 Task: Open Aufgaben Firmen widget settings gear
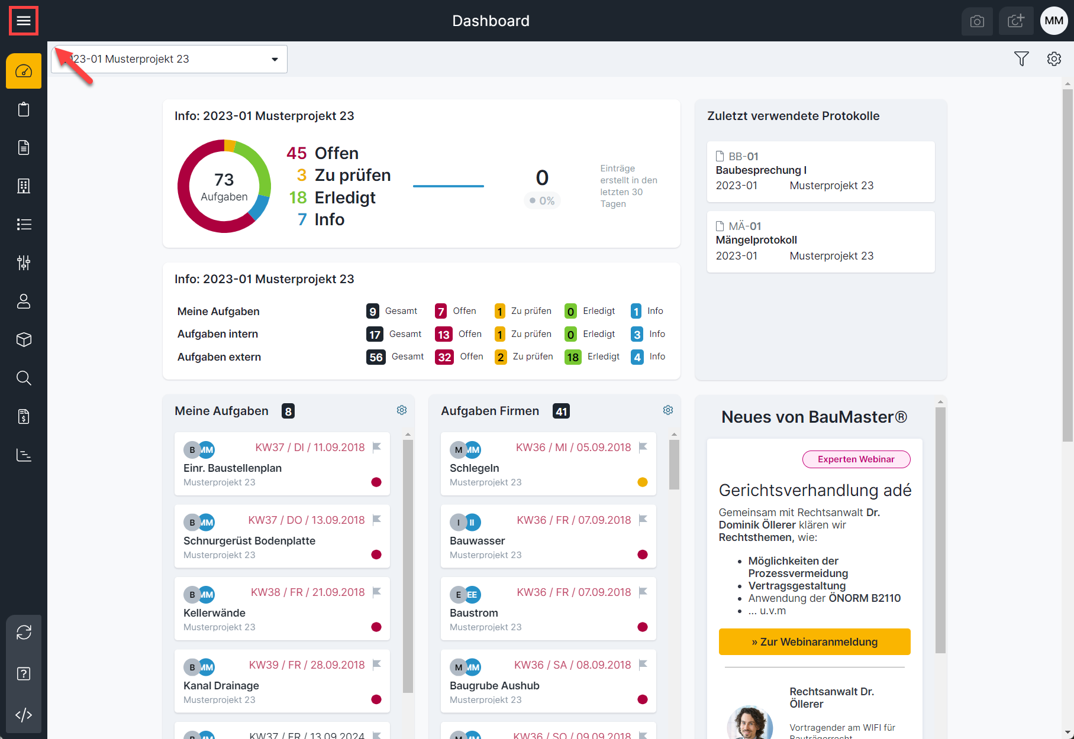(x=668, y=410)
